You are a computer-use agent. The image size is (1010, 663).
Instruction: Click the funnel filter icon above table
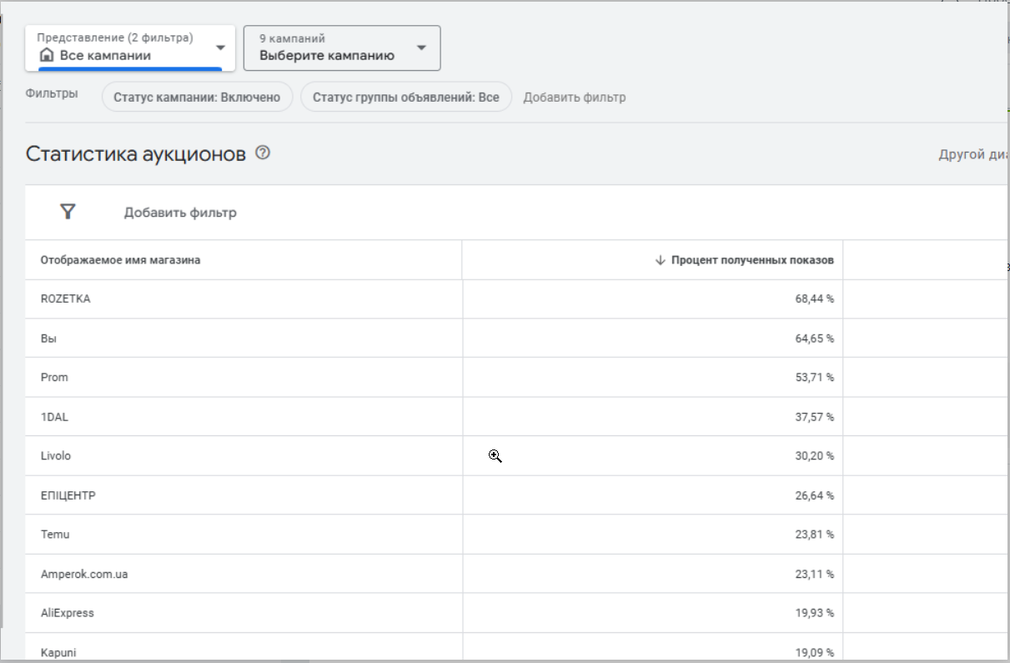(68, 212)
